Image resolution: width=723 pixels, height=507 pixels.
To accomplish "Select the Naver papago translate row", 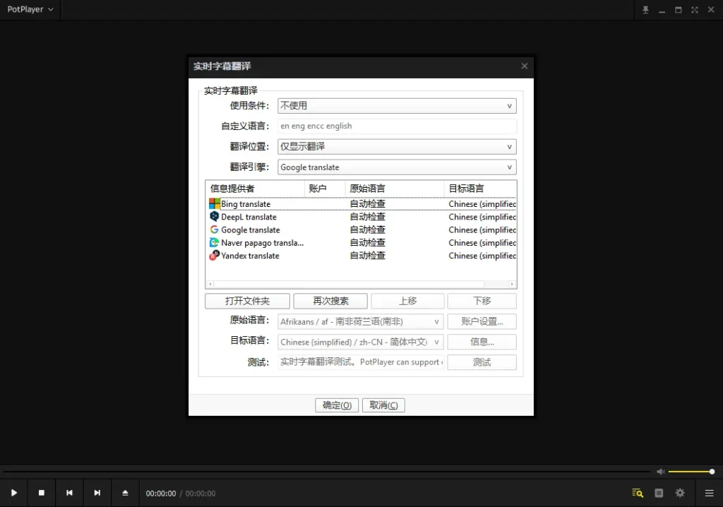I will point(362,243).
